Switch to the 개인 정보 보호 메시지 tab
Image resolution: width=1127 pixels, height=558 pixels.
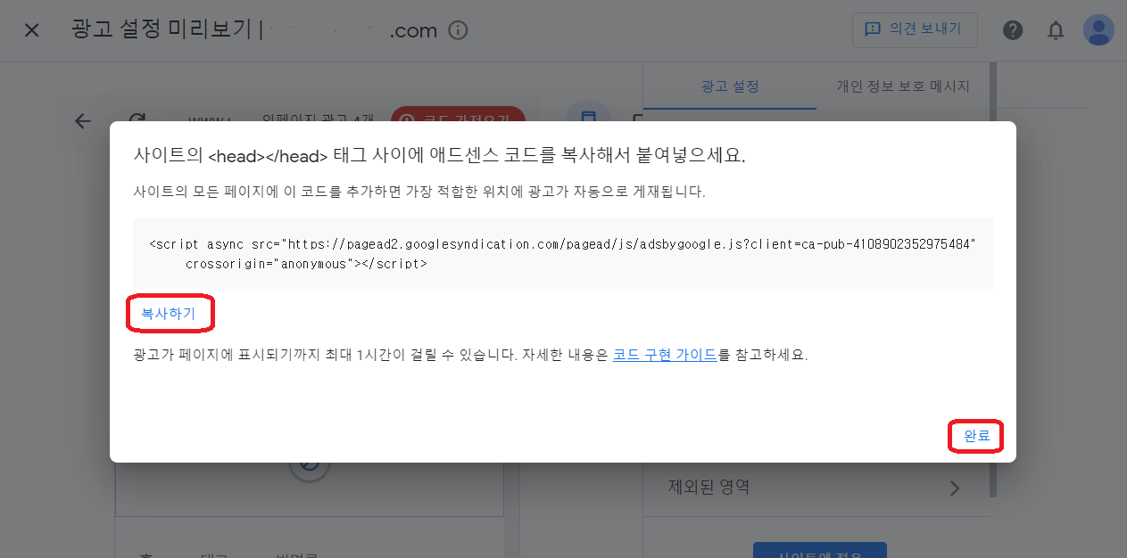902,86
